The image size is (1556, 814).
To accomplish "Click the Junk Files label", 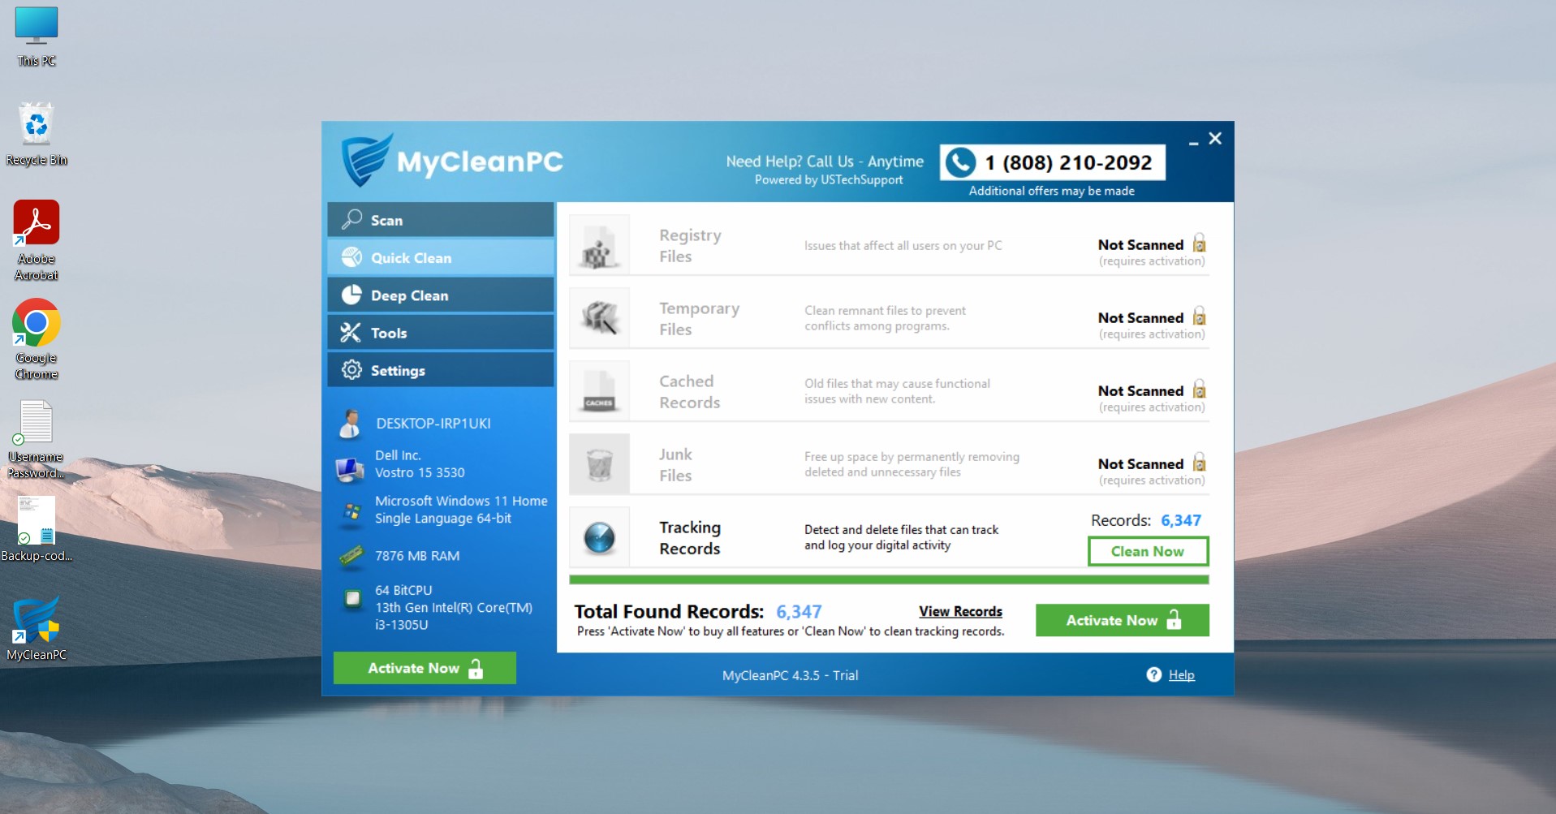I will pos(675,464).
